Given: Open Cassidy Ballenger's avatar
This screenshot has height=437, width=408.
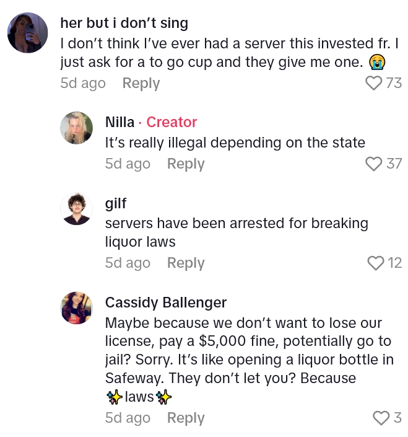Looking at the screenshot, I should coord(76,308).
